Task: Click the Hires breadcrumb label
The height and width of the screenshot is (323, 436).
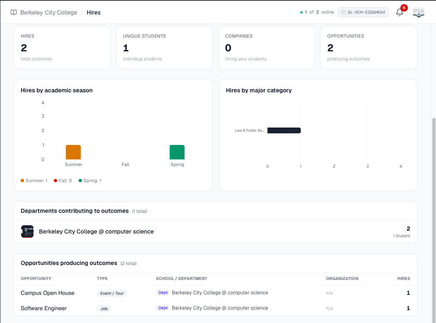Action: pos(94,12)
